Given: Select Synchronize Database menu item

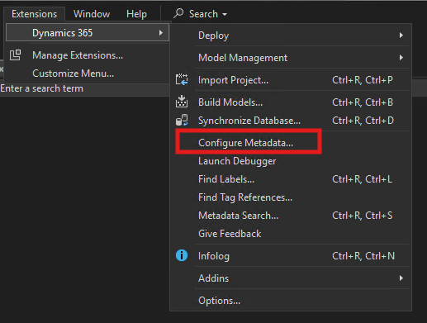Looking at the screenshot, I should pos(291,121).
